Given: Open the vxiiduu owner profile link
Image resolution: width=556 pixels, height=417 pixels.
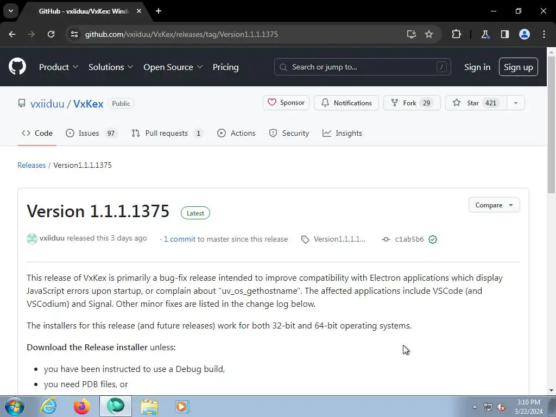Looking at the screenshot, I should [x=47, y=104].
